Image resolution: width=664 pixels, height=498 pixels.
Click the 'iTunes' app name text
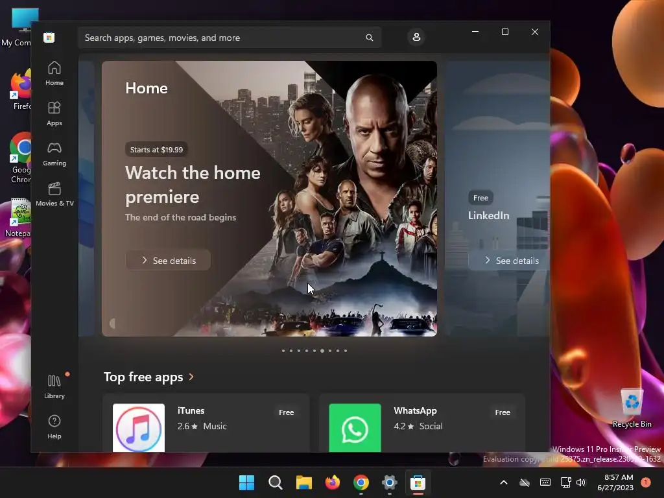pyautogui.click(x=191, y=410)
